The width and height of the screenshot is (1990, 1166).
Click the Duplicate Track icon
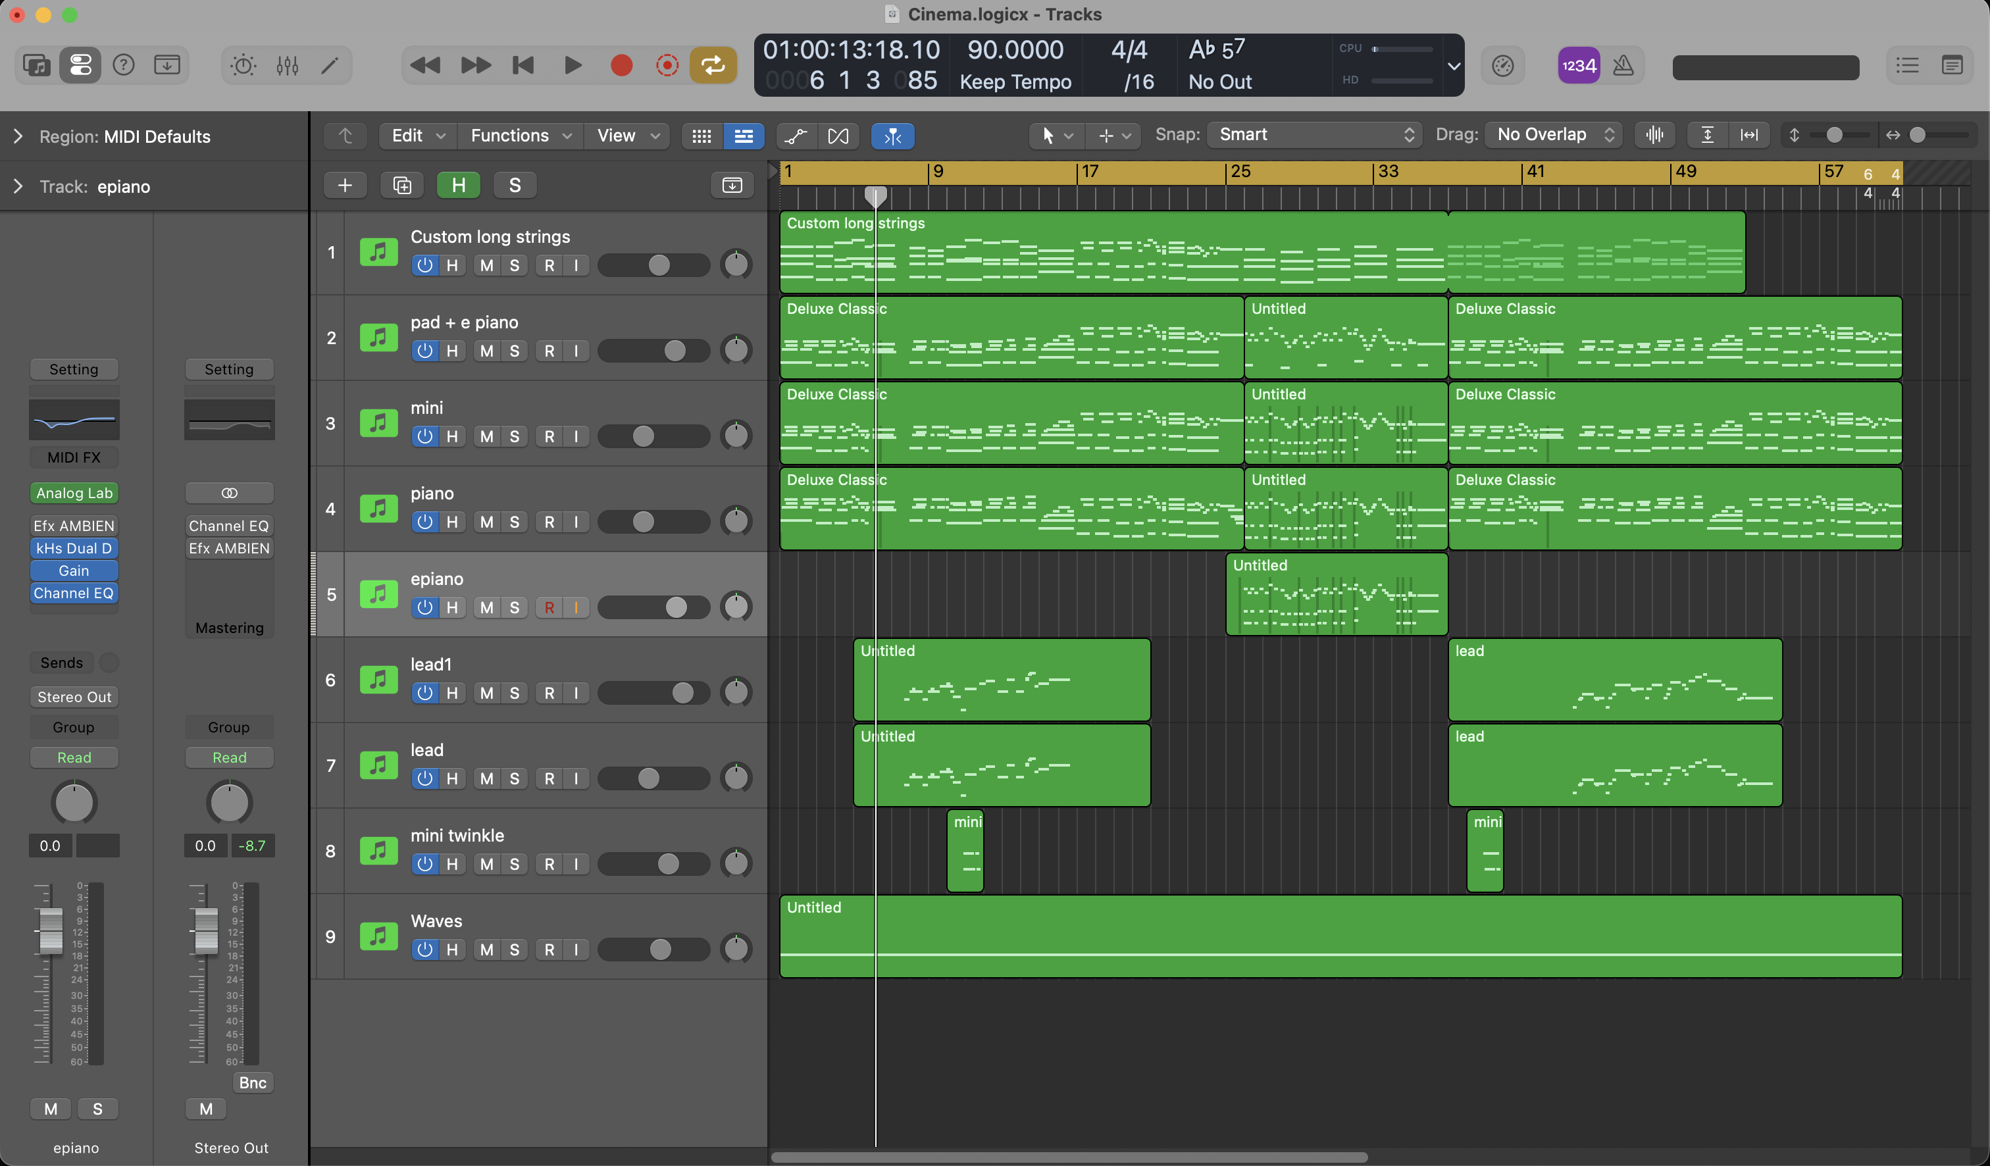(402, 186)
